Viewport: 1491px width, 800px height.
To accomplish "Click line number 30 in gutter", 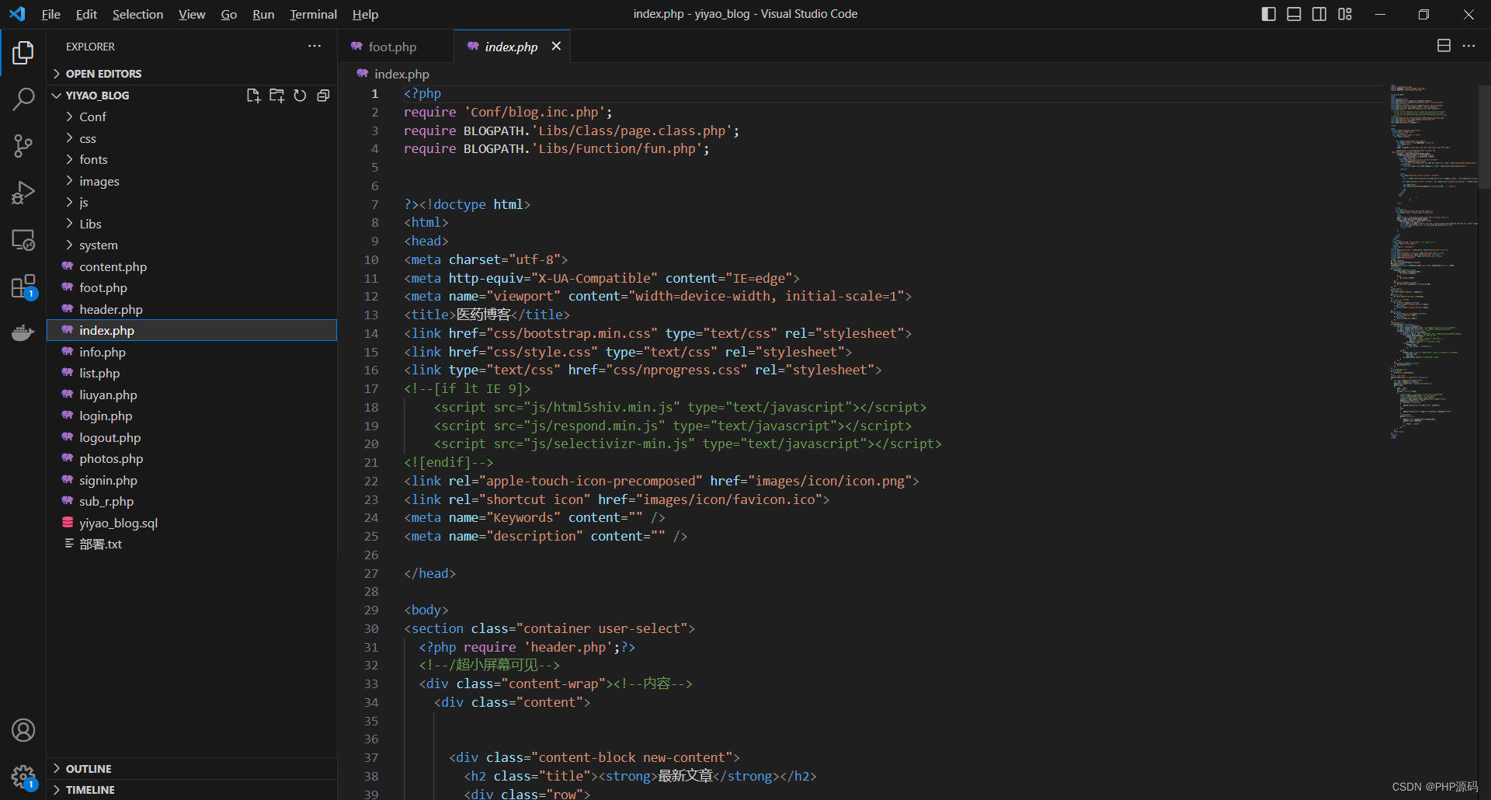I will (371, 628).
